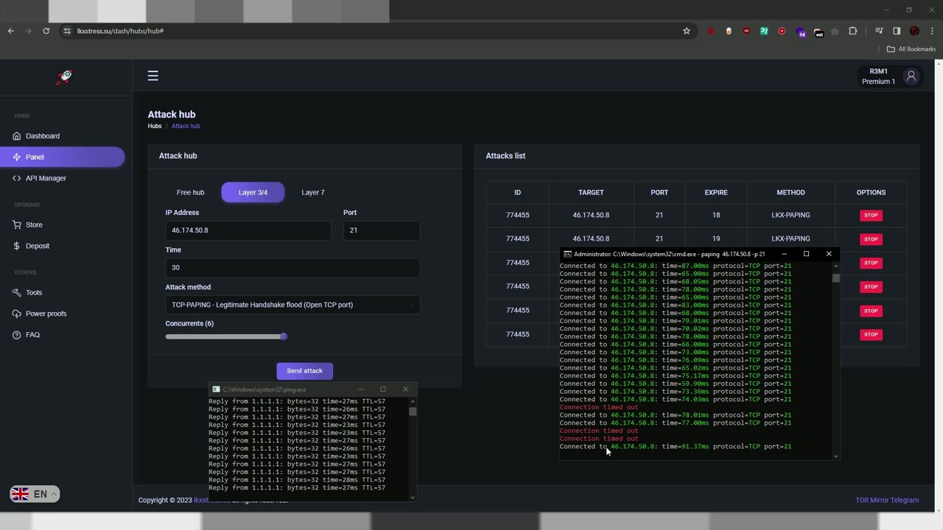Viewport: 943px width, 530px height.
Task: Open the Chrome three-dot menu
Action: (932, 31)
